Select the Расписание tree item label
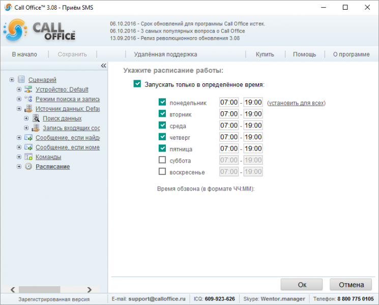Screen dimensions: 379x305 [53, 167]
